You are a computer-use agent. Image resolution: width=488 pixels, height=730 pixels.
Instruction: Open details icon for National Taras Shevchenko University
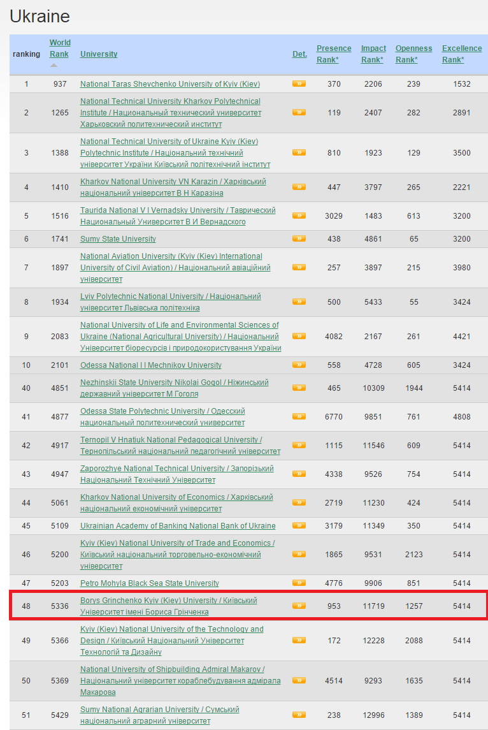tap(299, 84)
